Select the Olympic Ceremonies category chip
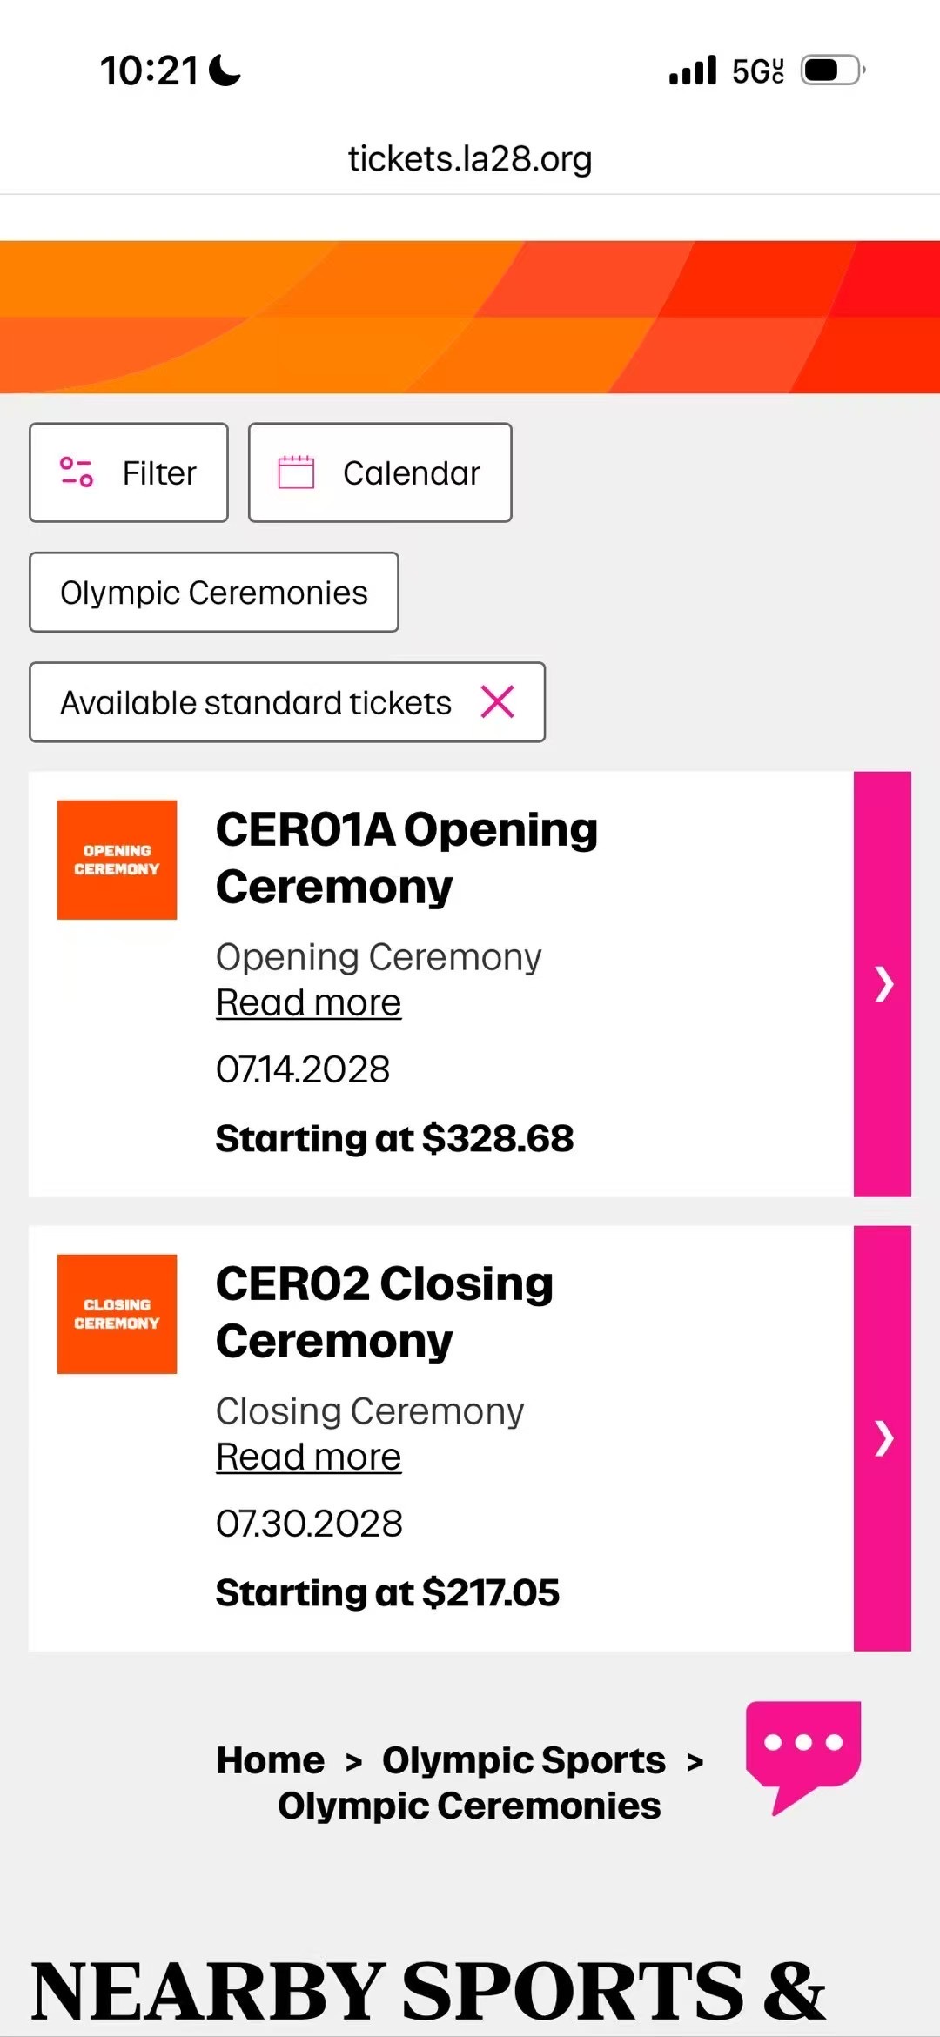 point(214,593)
